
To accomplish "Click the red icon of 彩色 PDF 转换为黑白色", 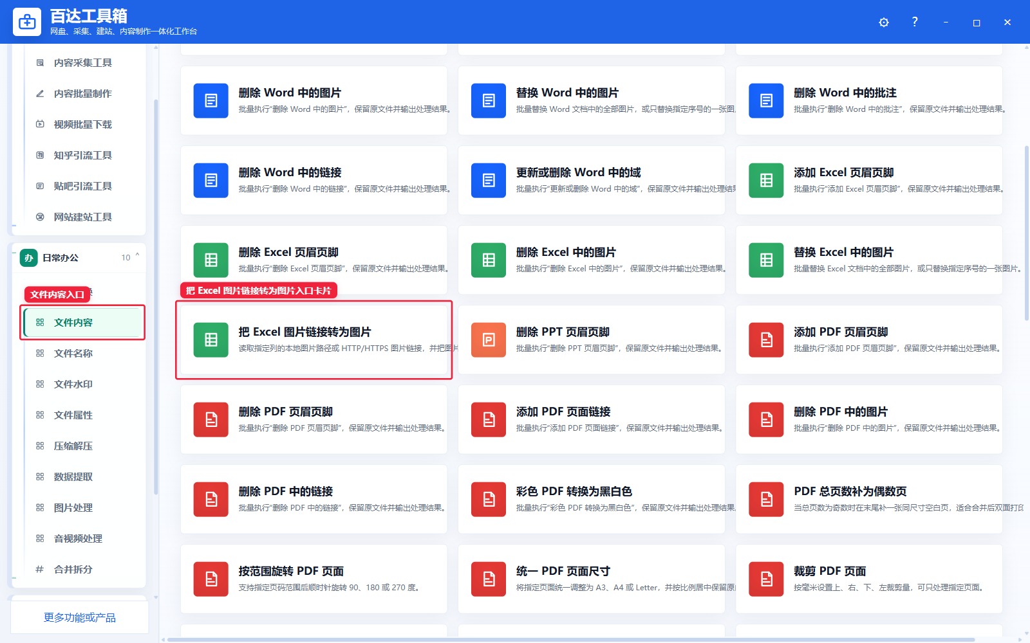I will [489, 499].
